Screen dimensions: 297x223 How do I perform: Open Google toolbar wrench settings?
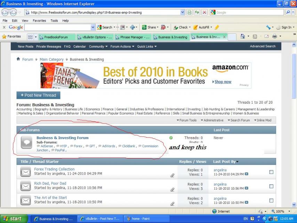tap(268, 27)
